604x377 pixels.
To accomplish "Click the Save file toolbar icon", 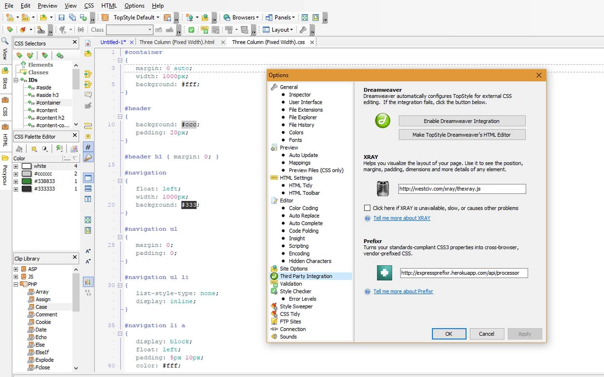I will (x=61, y=18).
